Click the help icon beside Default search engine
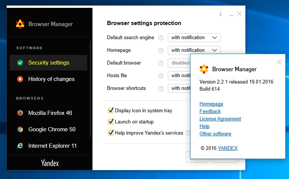The image size is (289, 179). (161, 38)
